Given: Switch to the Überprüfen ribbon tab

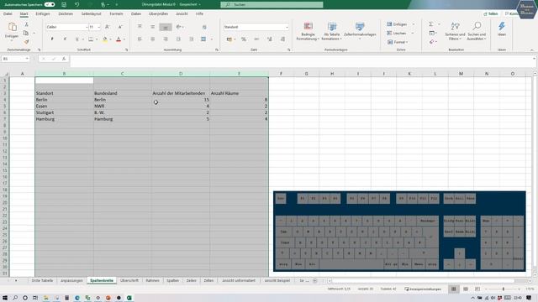Looking at the screenshot, I should pyautogui.click(x=158, y=13).
